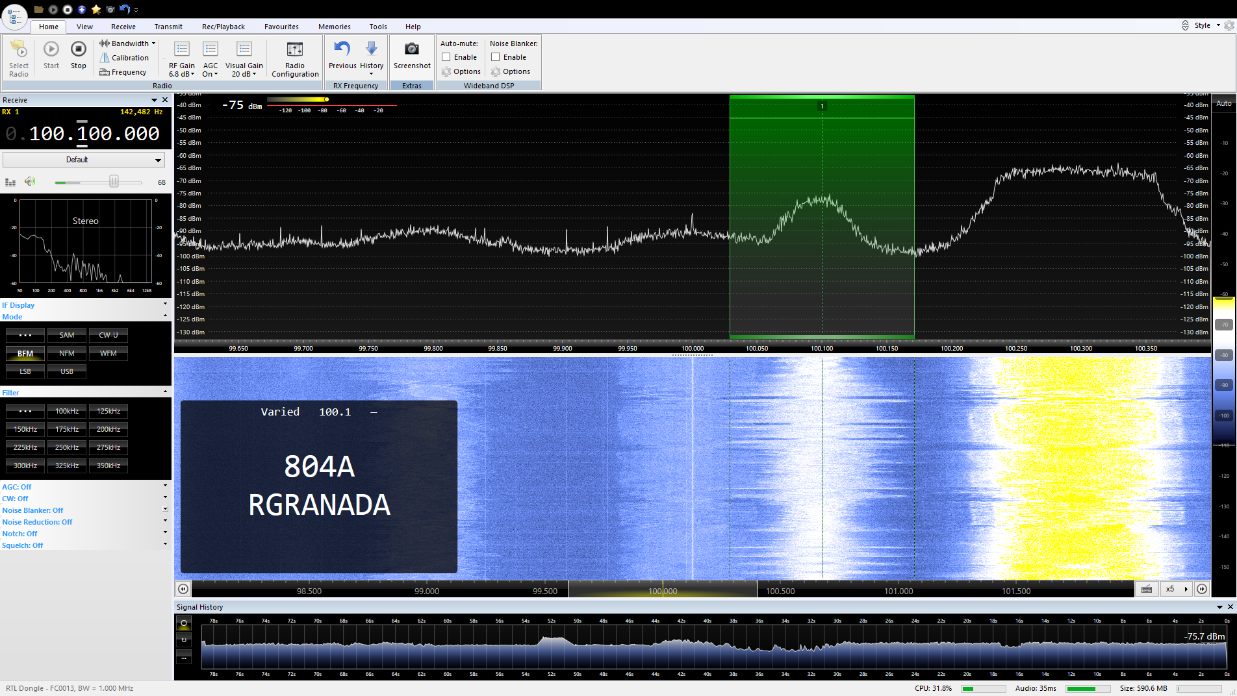Switch to the Memories ribbon tab
The height and width of the screenshot is (696, 1237).
tap(335, 27)
